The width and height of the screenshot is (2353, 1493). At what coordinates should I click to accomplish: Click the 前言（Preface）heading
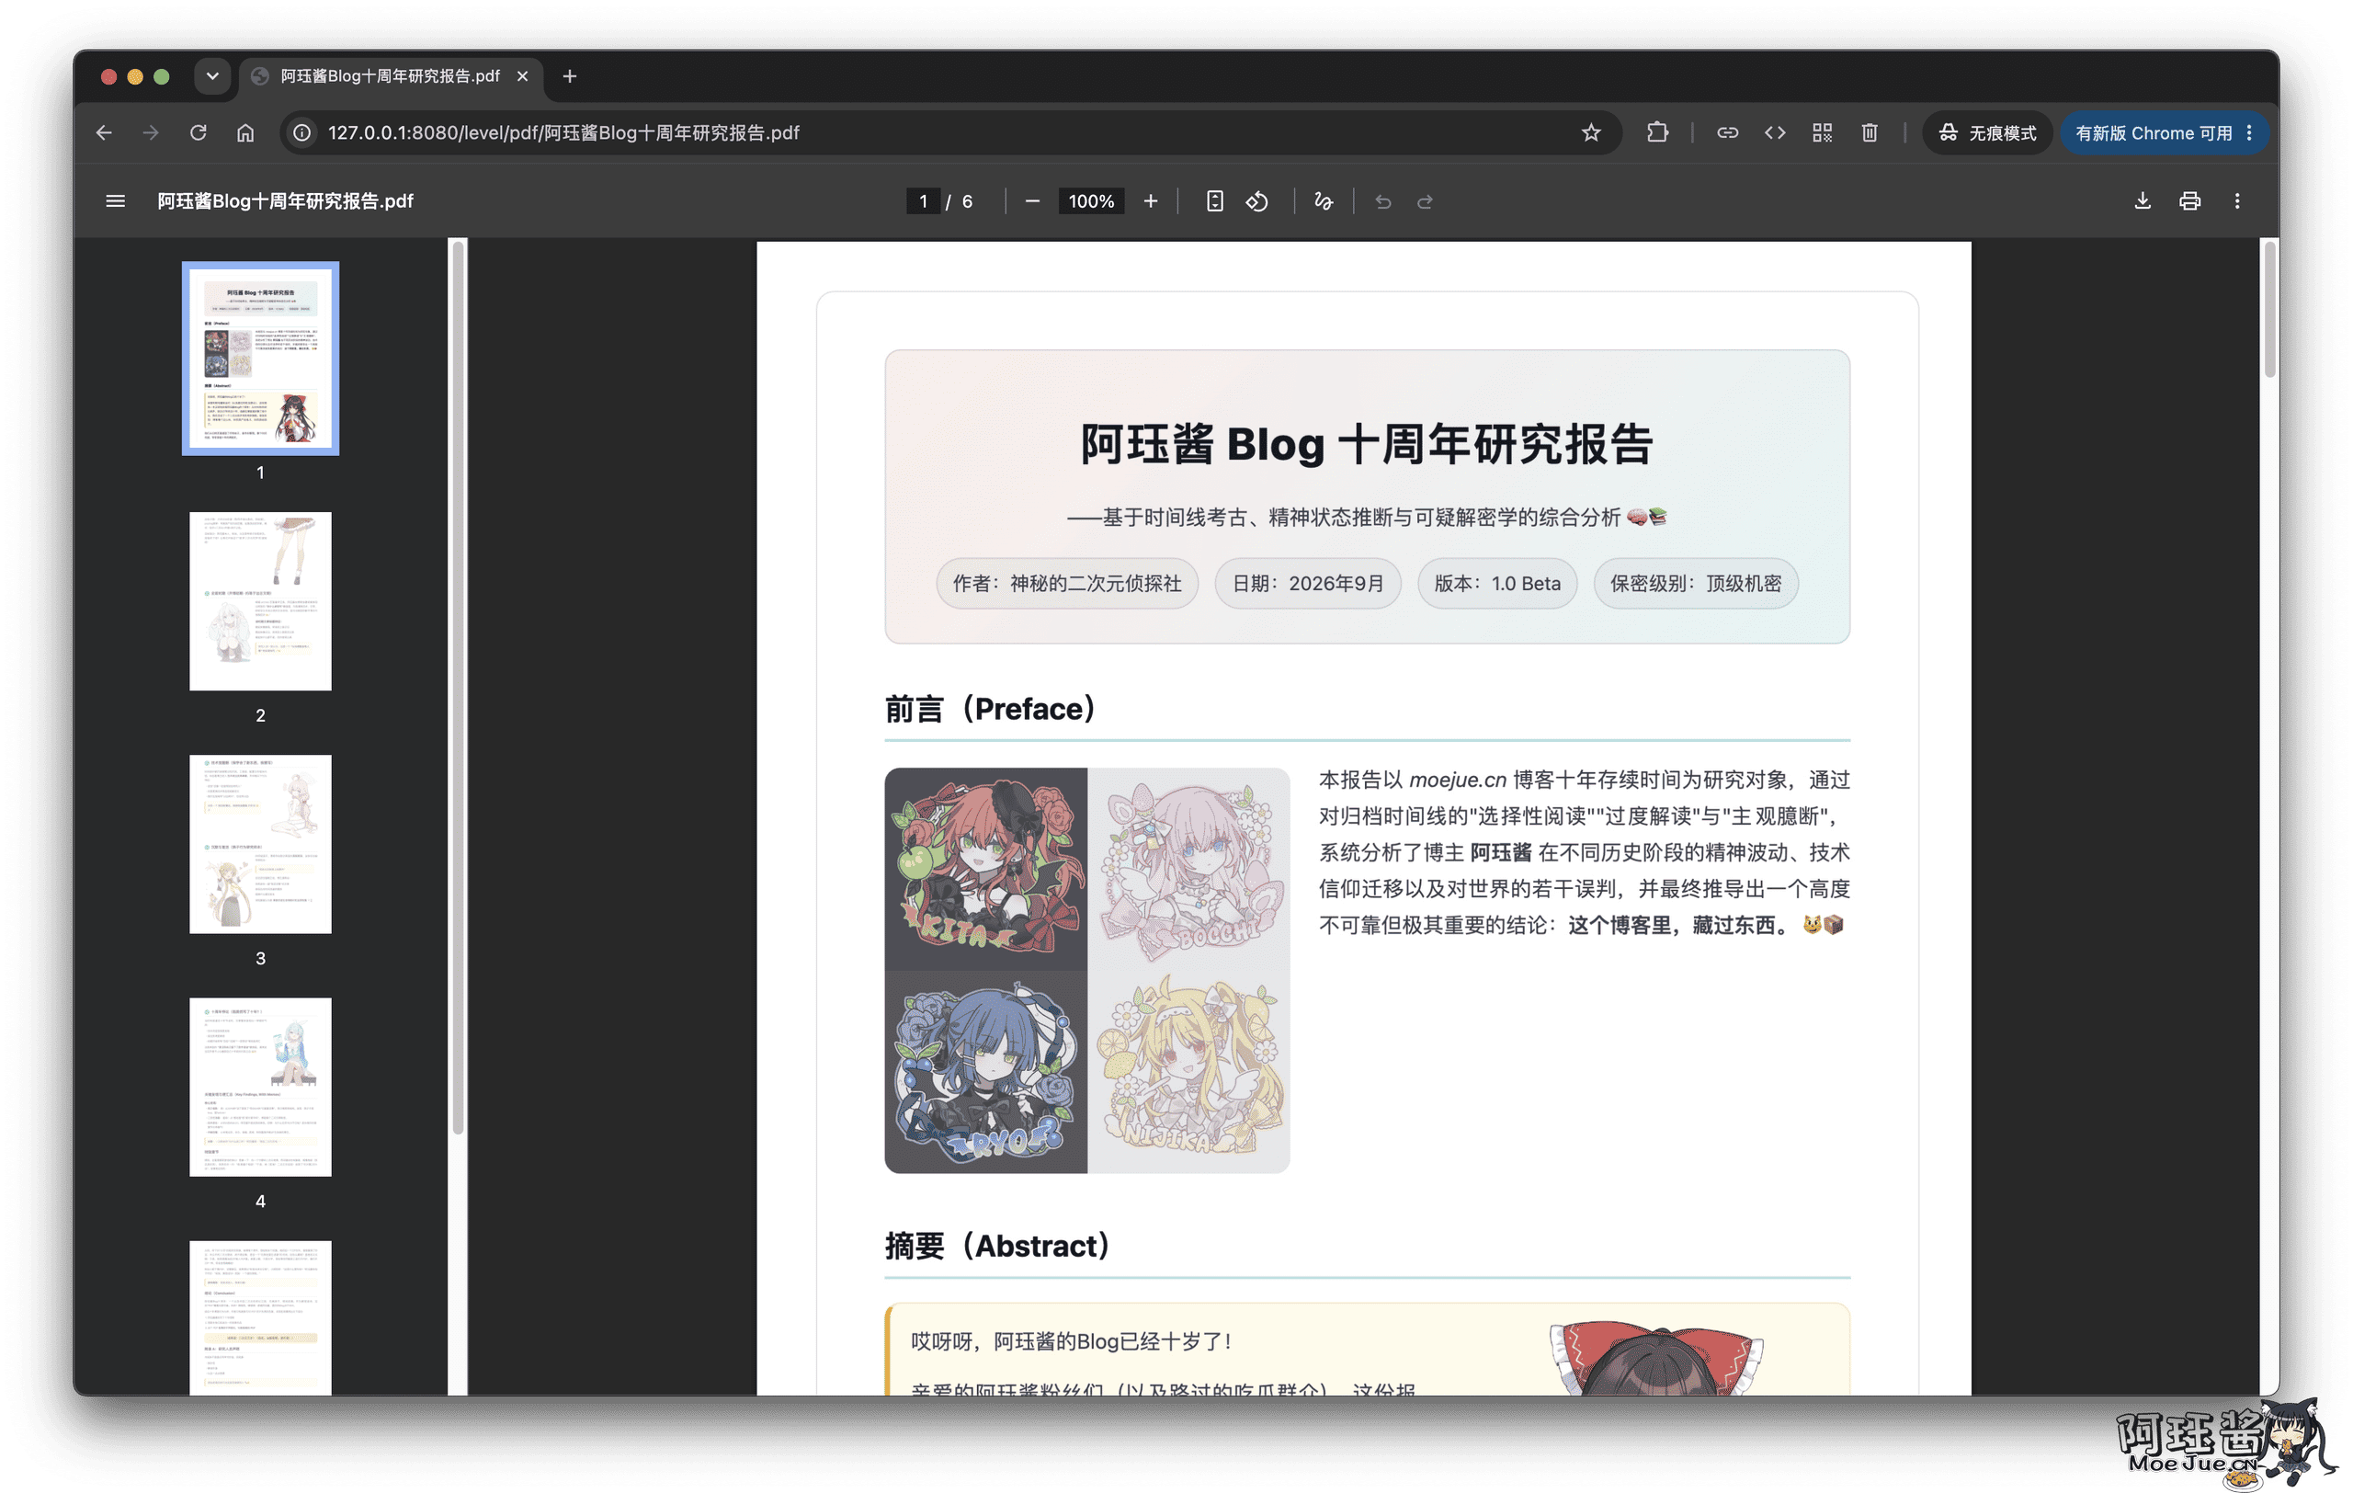991,710
